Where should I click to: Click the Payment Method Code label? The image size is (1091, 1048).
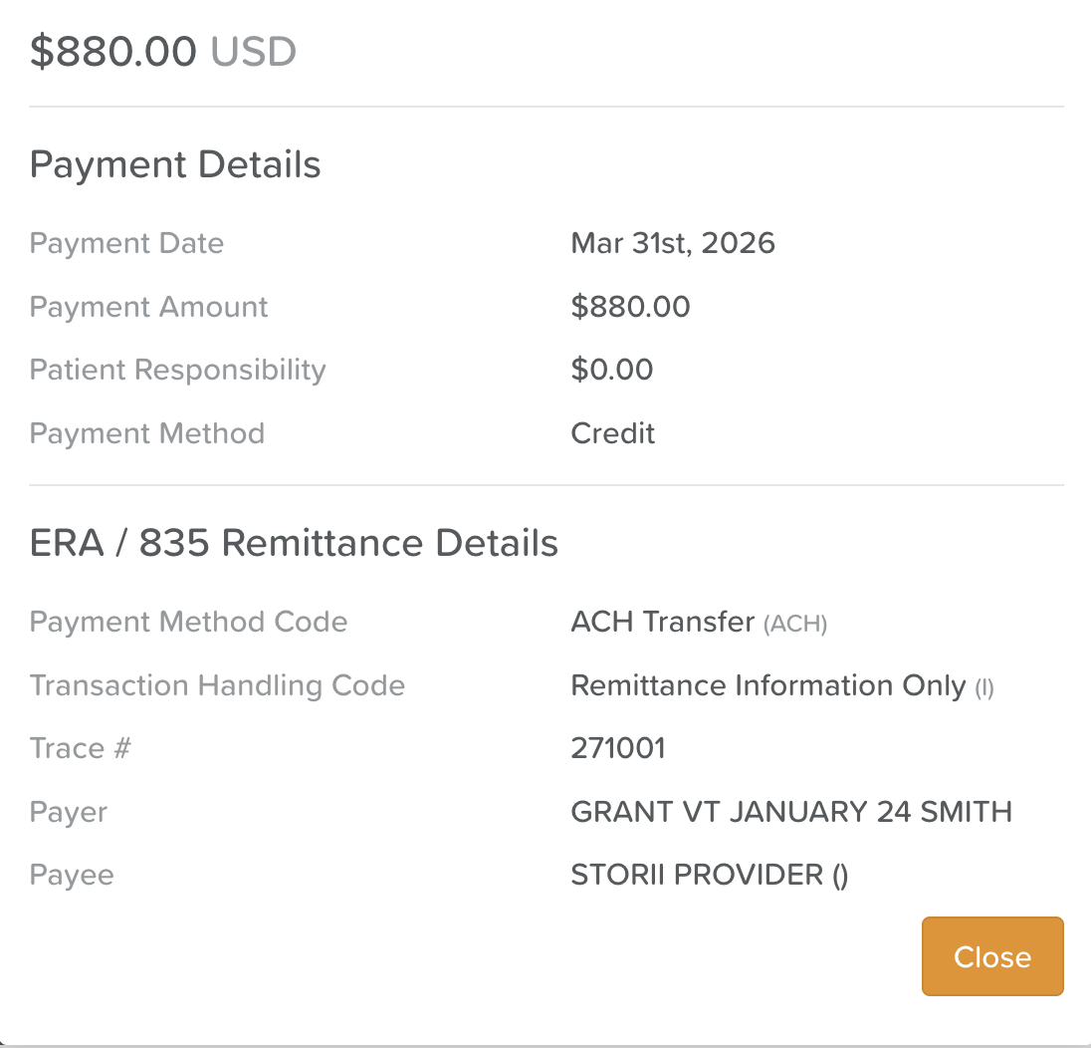(x=188, y=622)
